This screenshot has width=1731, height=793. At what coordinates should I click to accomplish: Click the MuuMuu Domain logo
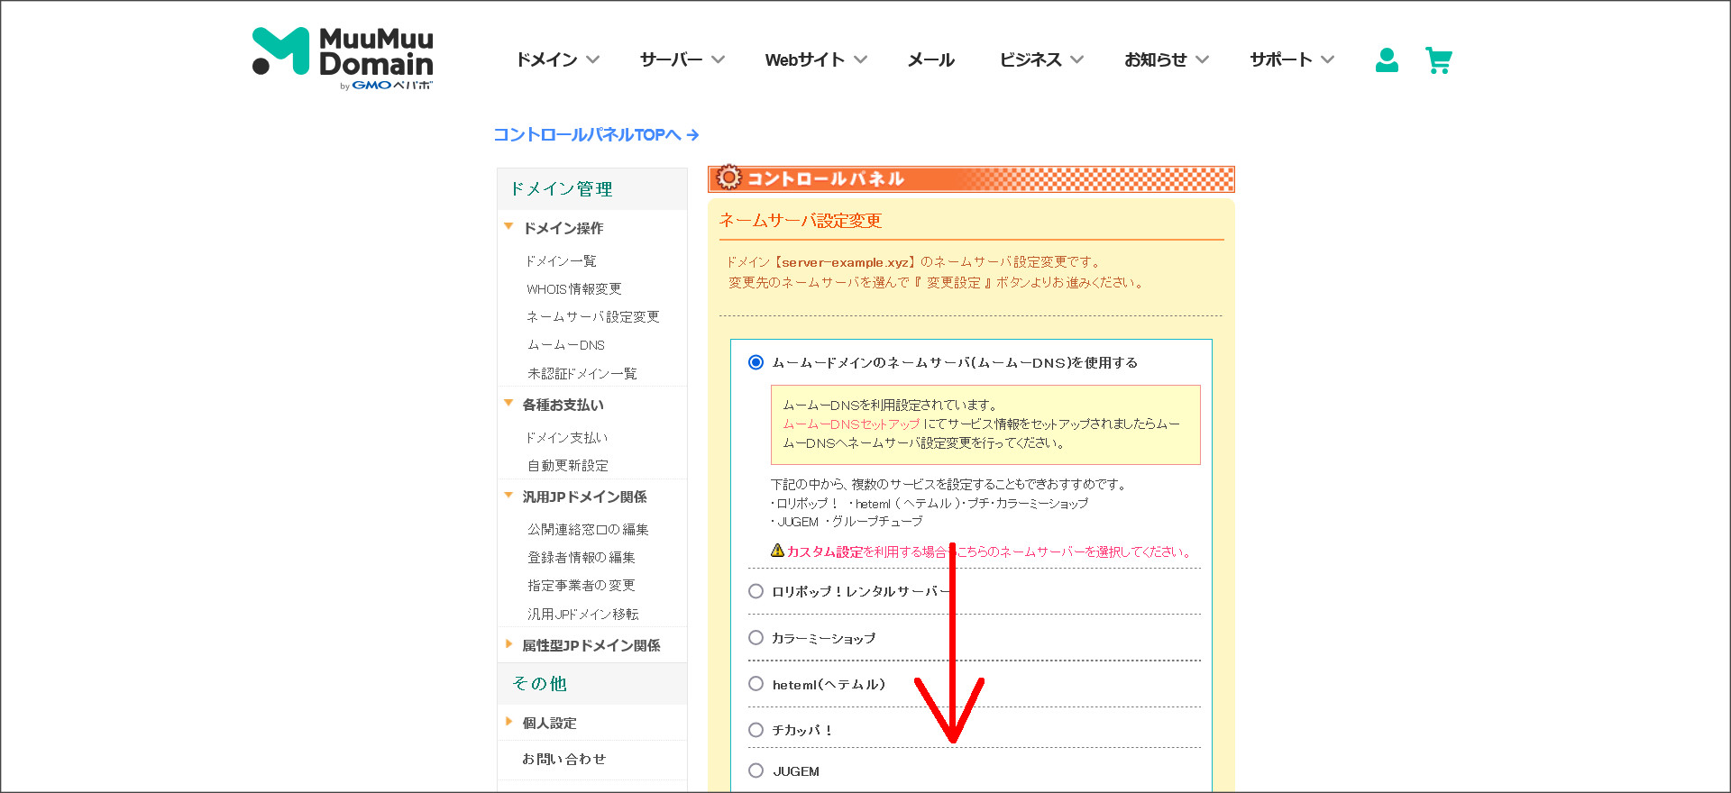point(343,59)
